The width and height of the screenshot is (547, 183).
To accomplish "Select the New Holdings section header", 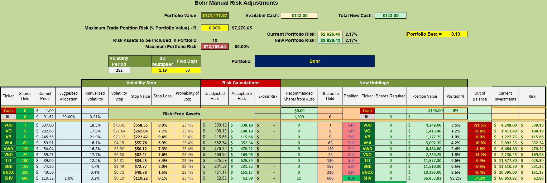I will pos(374,83).
